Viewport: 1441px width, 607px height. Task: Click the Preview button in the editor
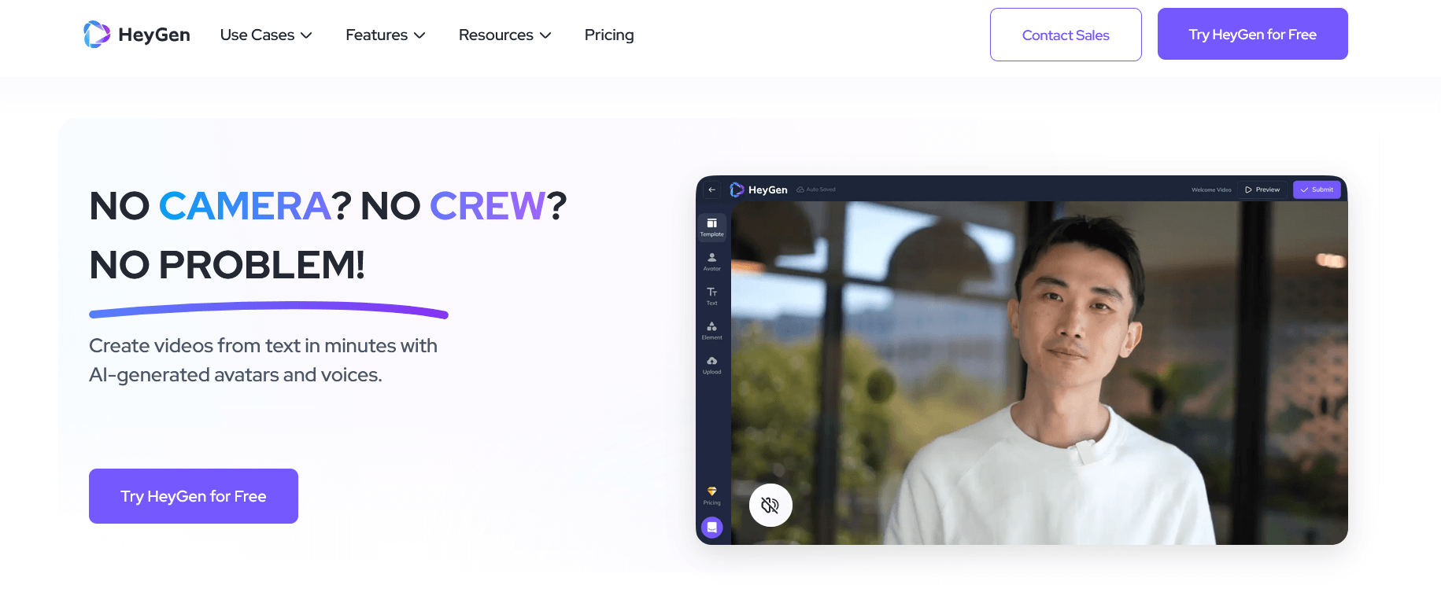click(1262, 189)
